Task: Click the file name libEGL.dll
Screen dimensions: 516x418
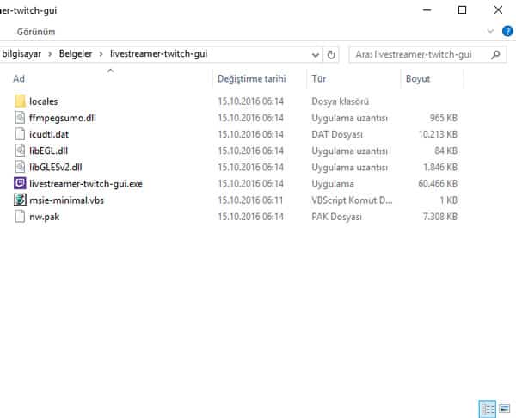Action: pyautogui.click(x=48, y=151)
